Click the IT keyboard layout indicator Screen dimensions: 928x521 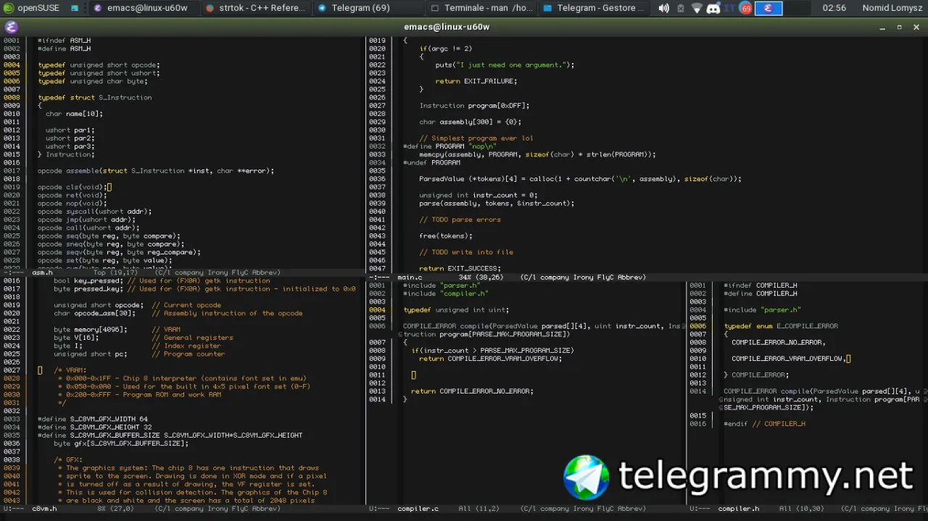[729, 8]
